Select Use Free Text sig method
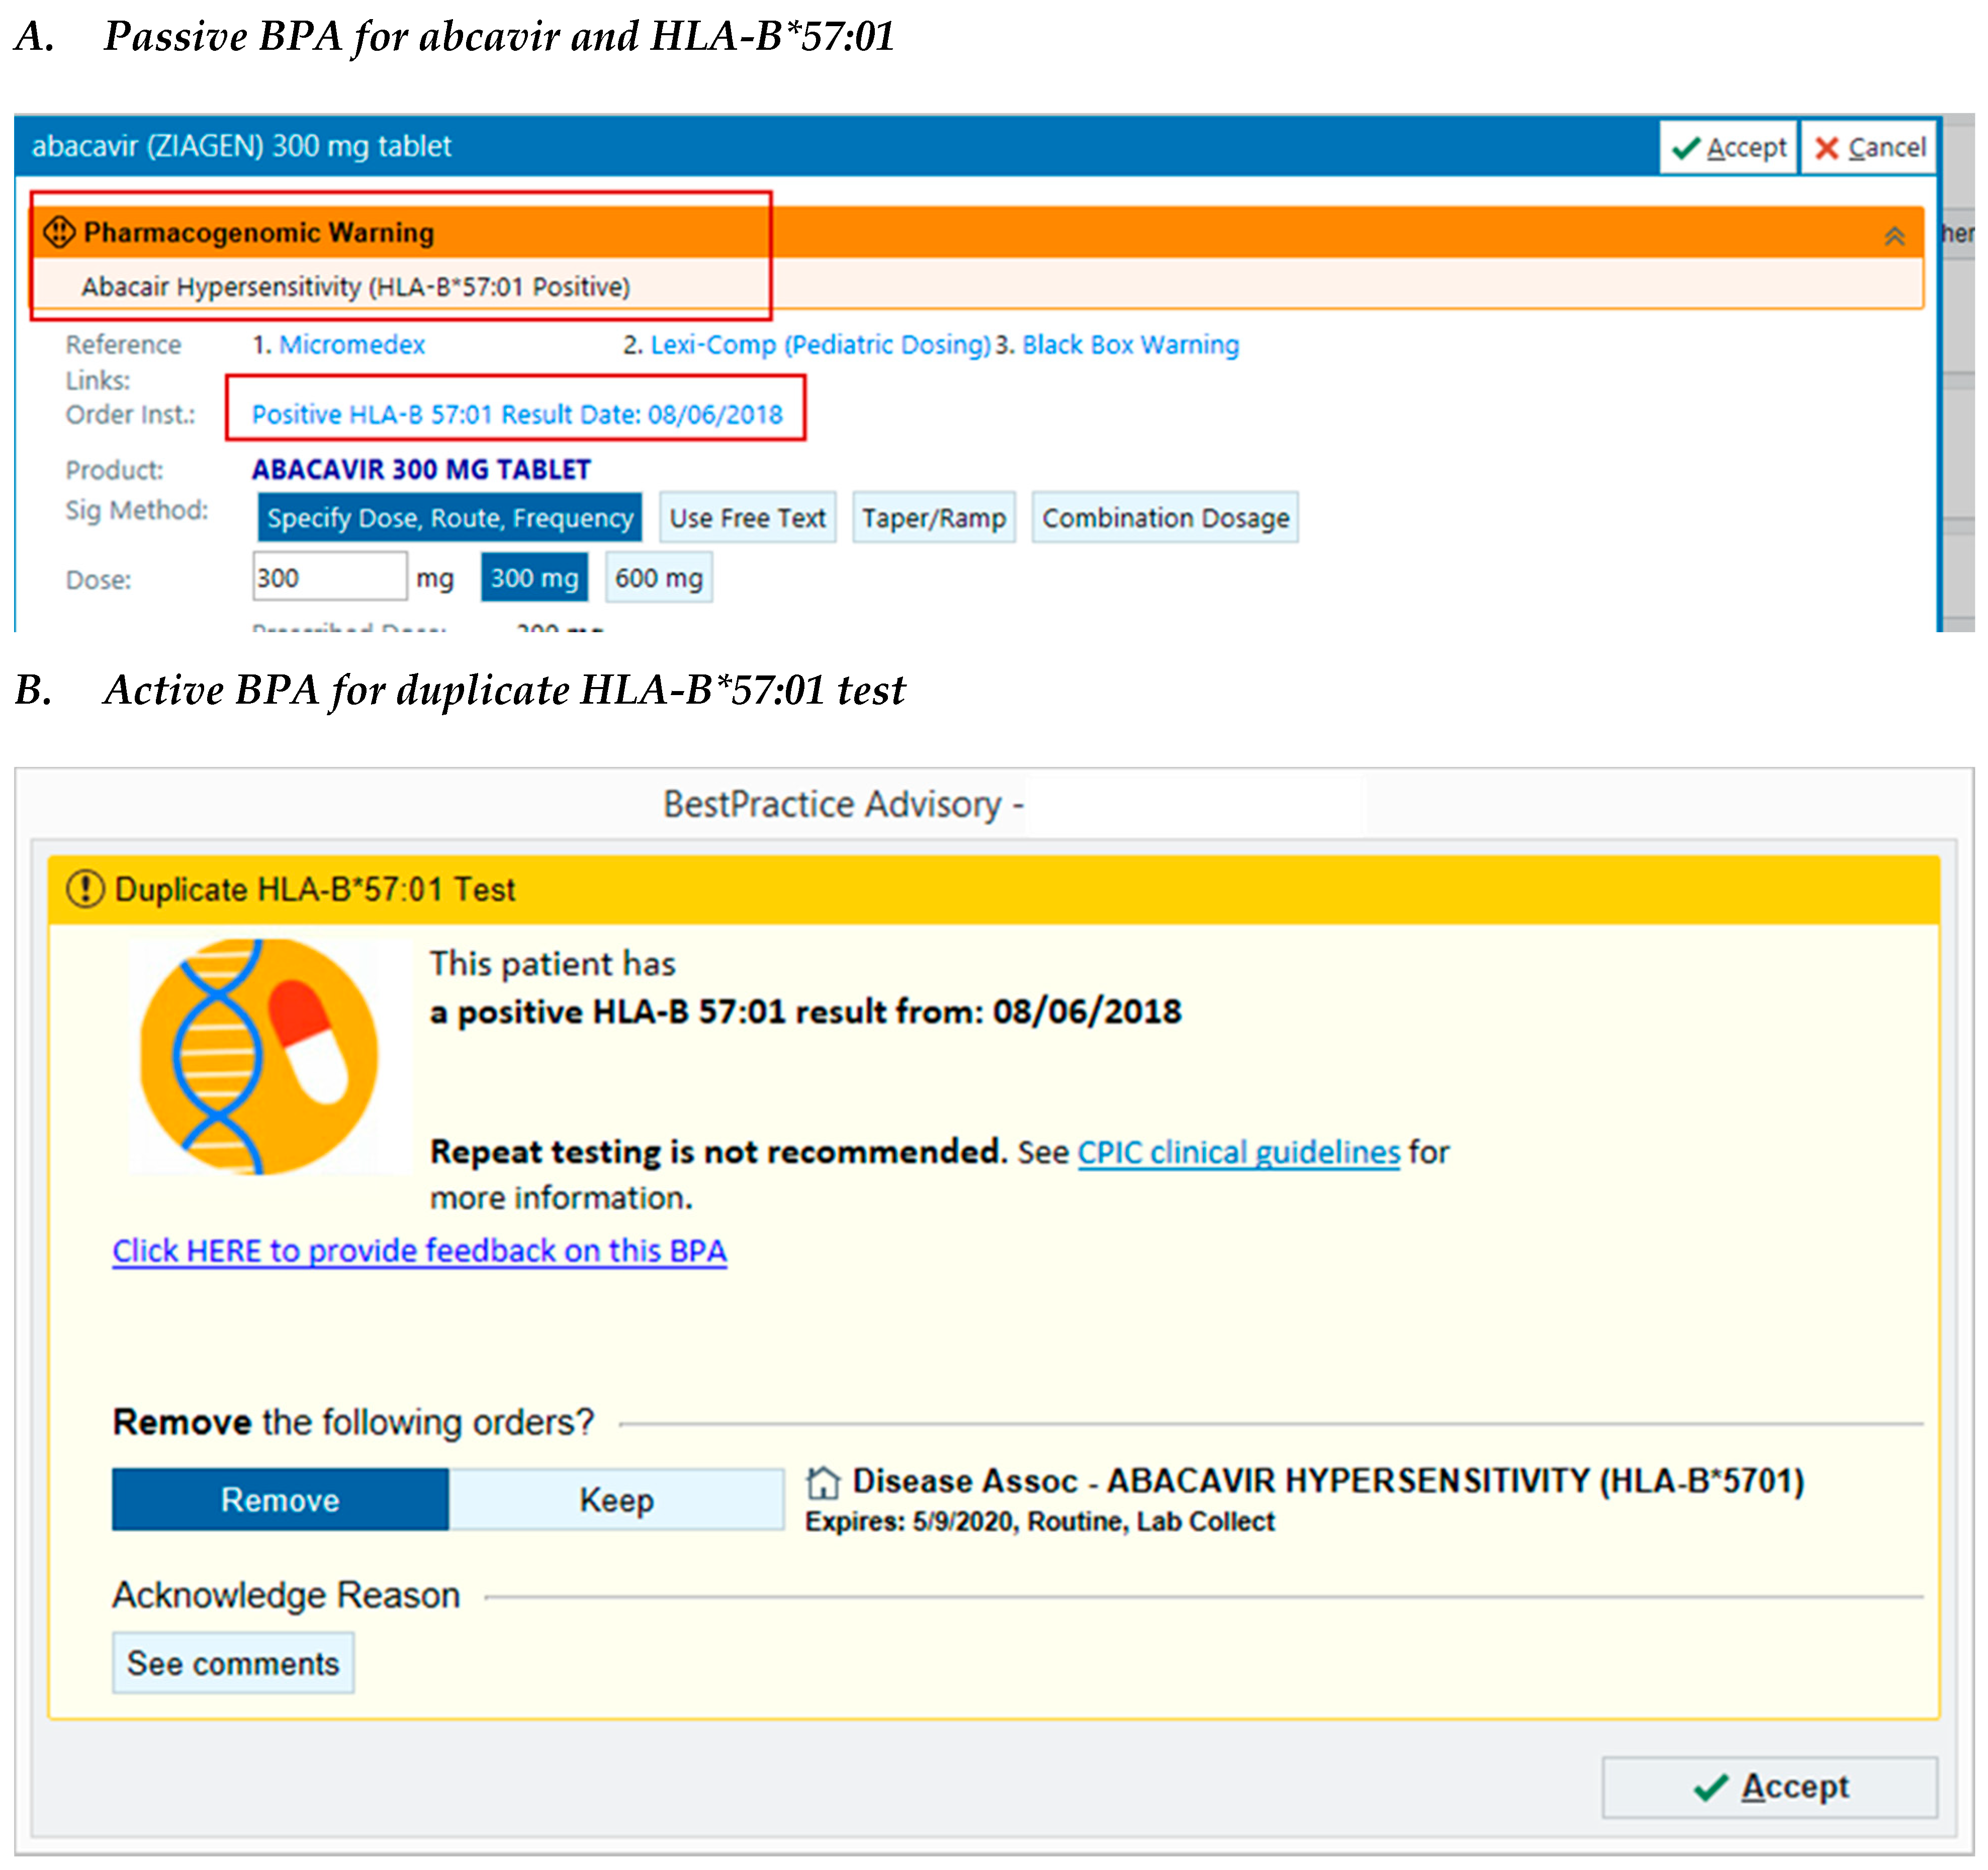 point(747,518)
